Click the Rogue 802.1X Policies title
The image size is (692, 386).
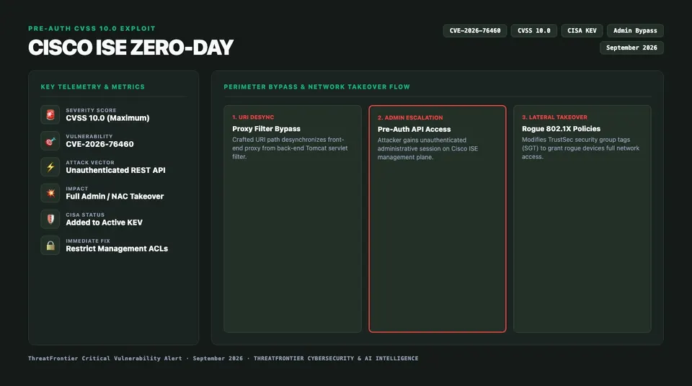(x=561, y=129)
